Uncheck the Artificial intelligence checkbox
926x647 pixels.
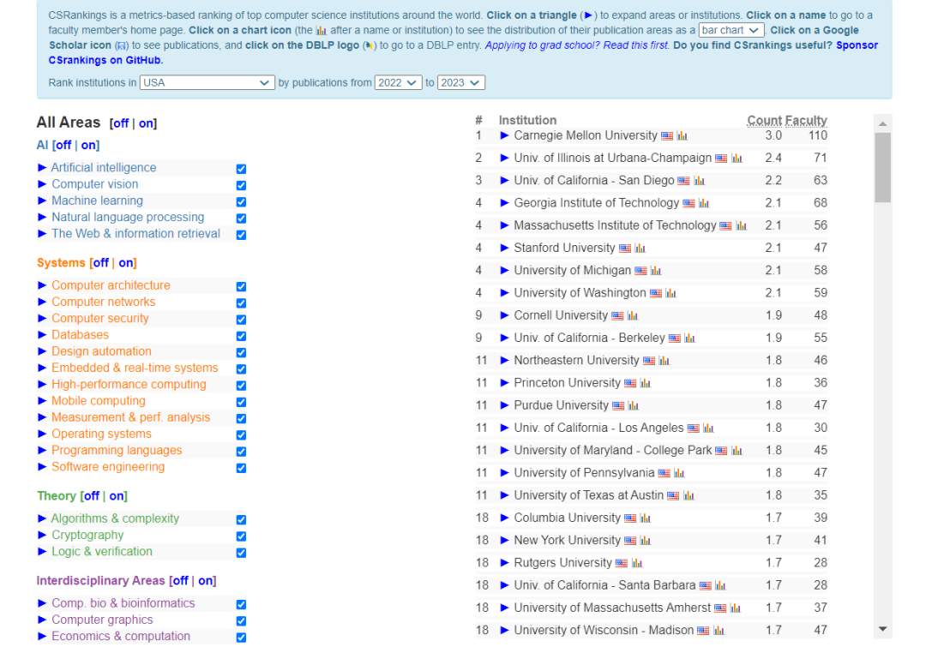(x=241, y=169)
